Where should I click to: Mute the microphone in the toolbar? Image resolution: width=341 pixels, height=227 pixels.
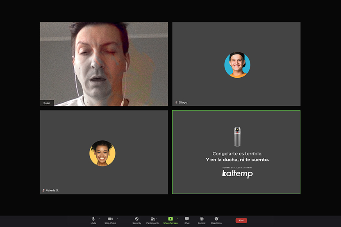(x=93, y=220)
